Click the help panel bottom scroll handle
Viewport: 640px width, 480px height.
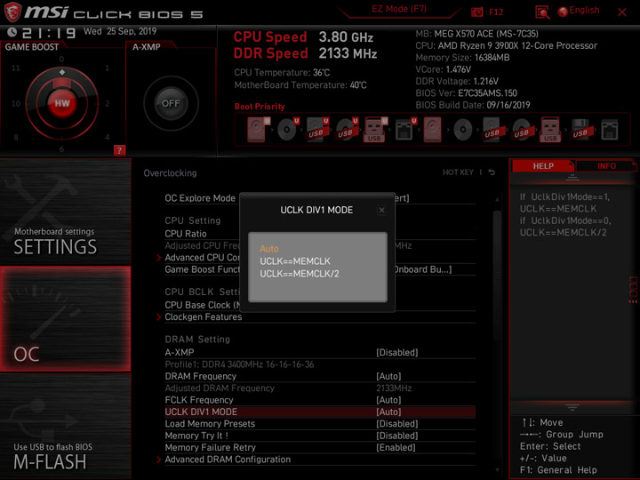572,407
